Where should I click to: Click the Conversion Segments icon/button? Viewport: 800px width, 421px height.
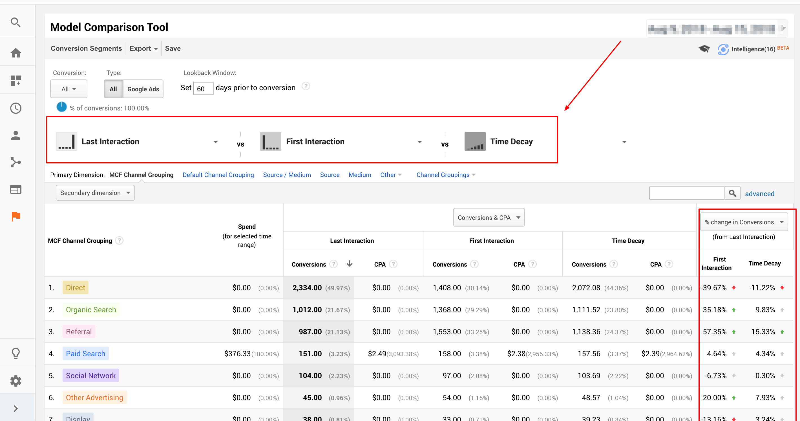[86, 49]
